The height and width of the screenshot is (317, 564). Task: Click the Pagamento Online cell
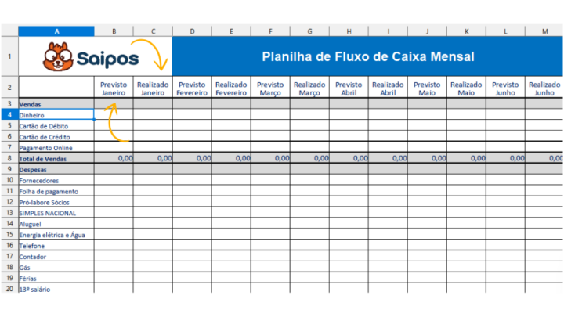click(56, 147)
